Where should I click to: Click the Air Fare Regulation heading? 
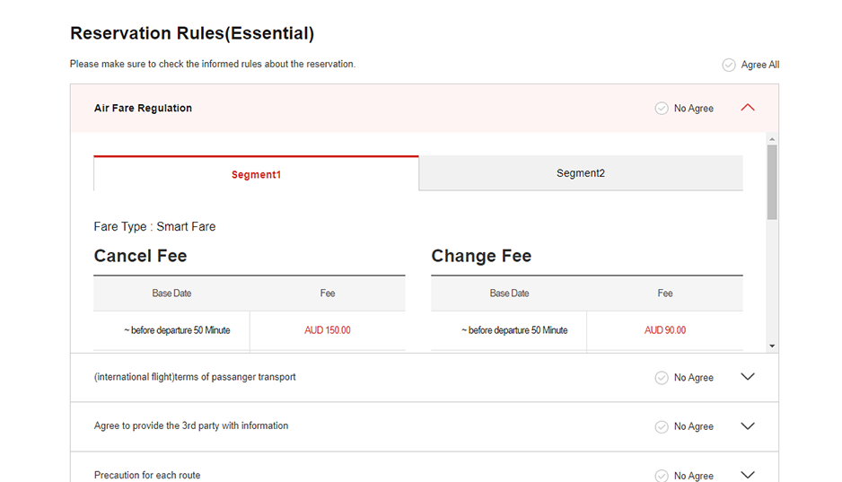pos(143,109)
